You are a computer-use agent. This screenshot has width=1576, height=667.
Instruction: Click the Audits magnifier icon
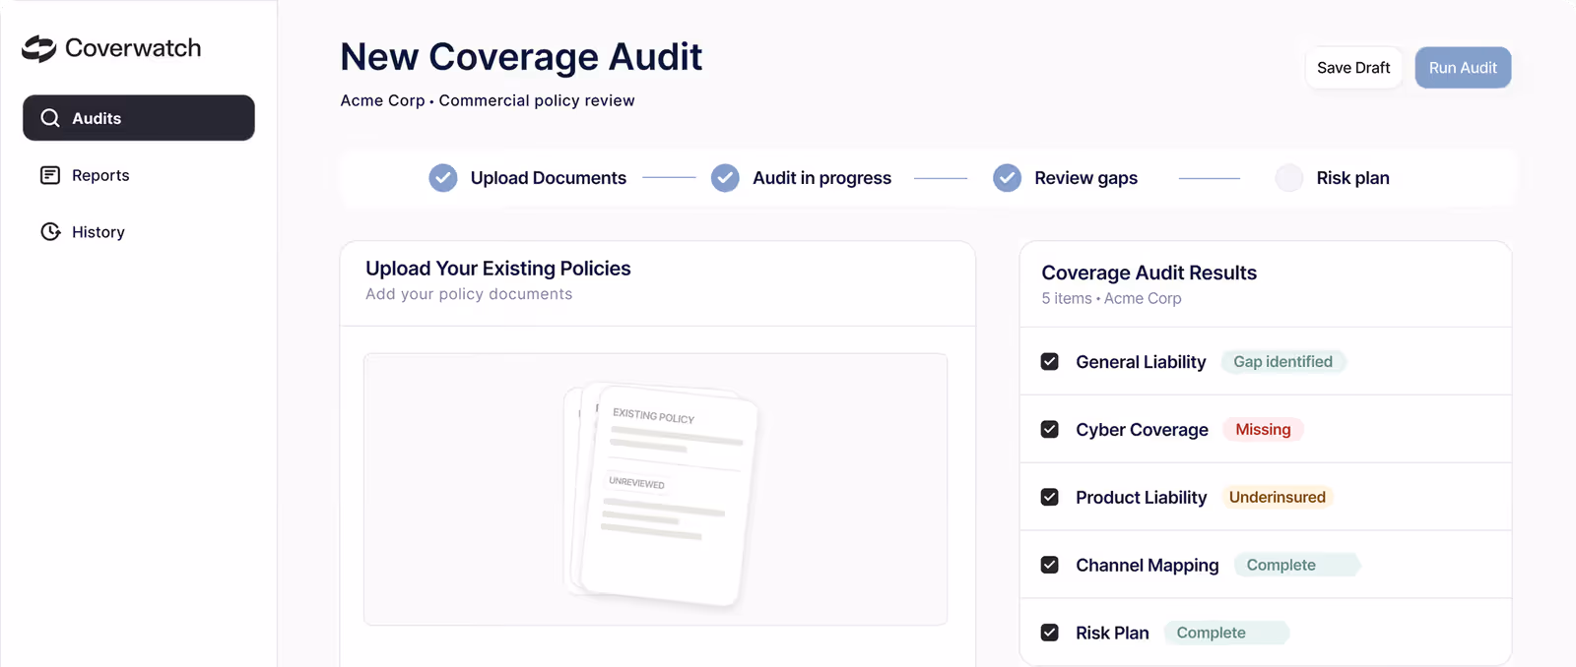coord(50,118)
